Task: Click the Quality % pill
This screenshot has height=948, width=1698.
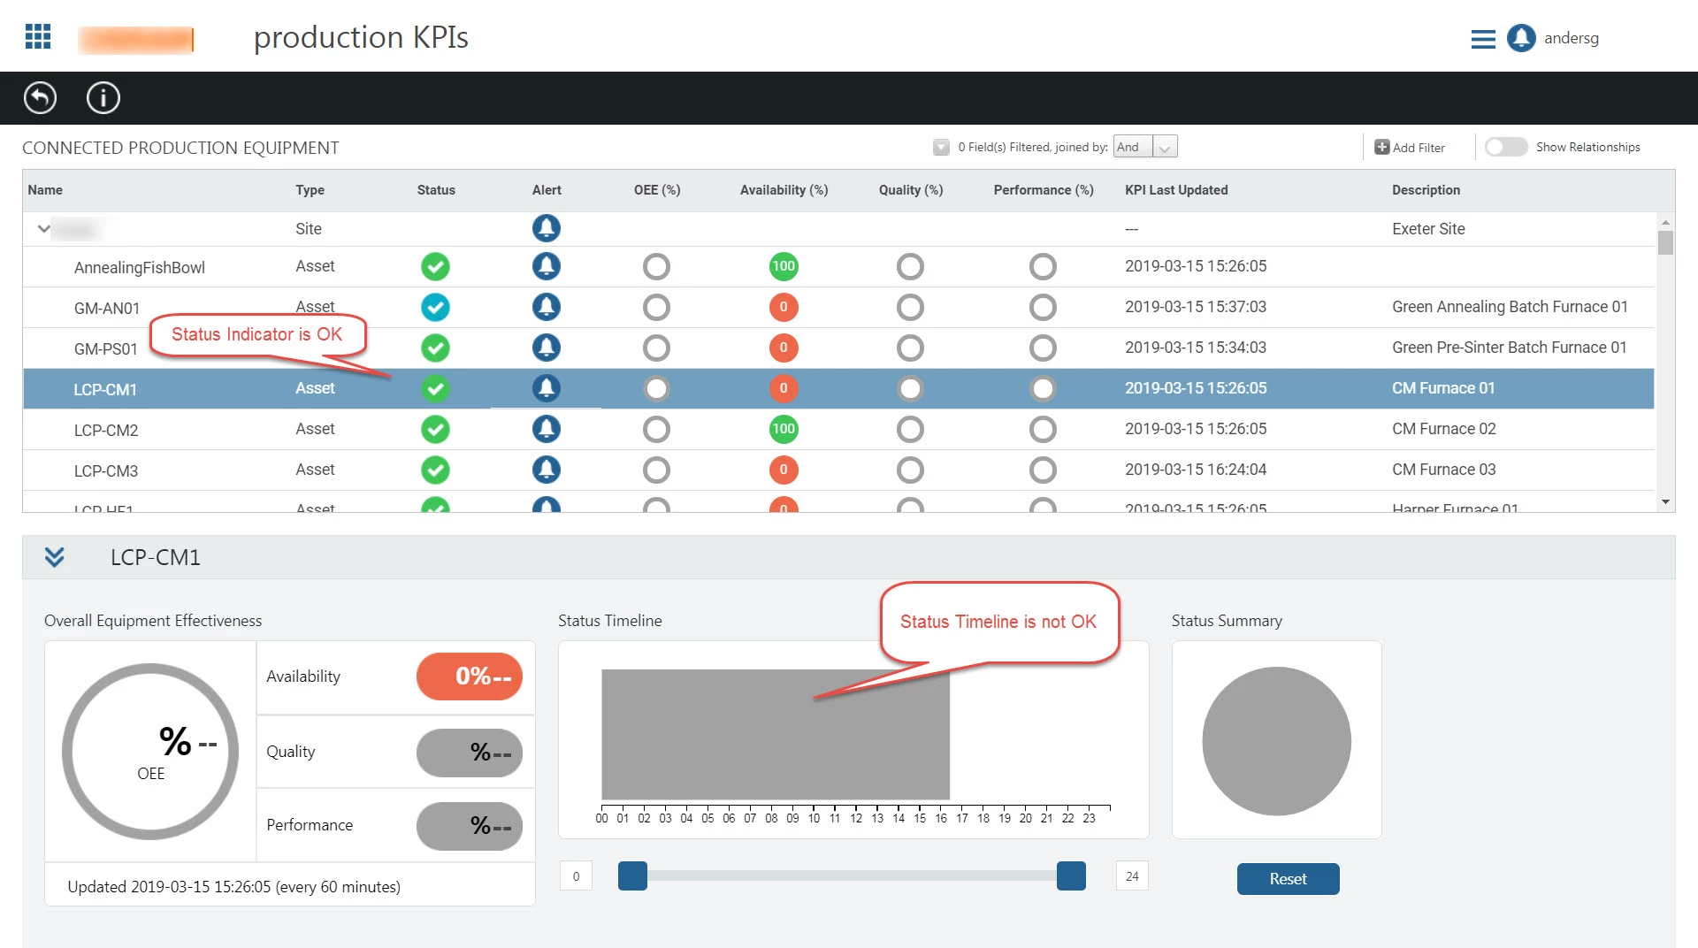Action: pos(470,753)
